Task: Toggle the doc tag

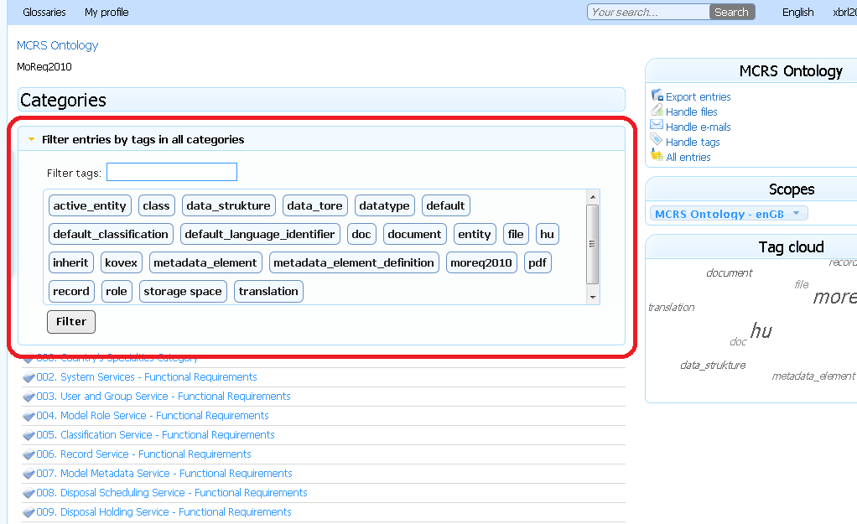Action: 361,234
